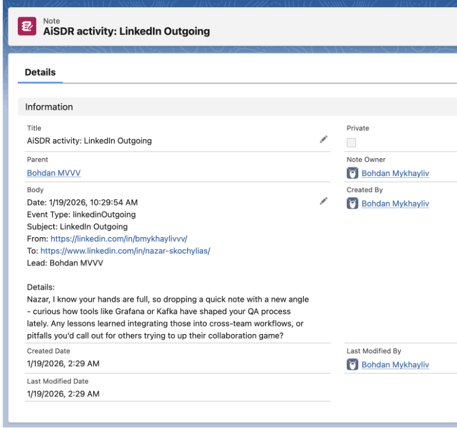Viewport: 457px width, 428px height.
Task: Click body line 'Subject: LinkedIn Outgoing'
Action: [77, 227]
